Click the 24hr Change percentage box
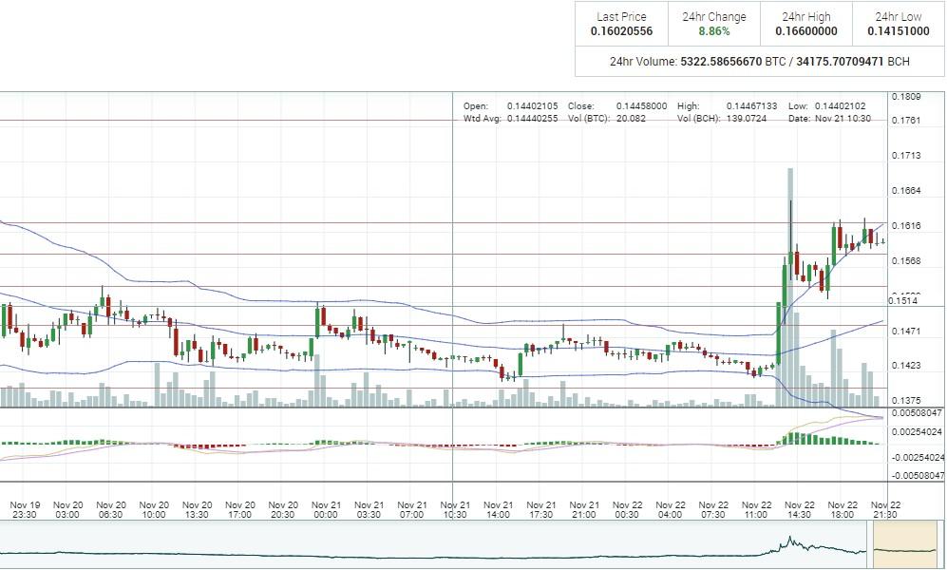This screenshot has height=570, width=947. coord(714,24)
